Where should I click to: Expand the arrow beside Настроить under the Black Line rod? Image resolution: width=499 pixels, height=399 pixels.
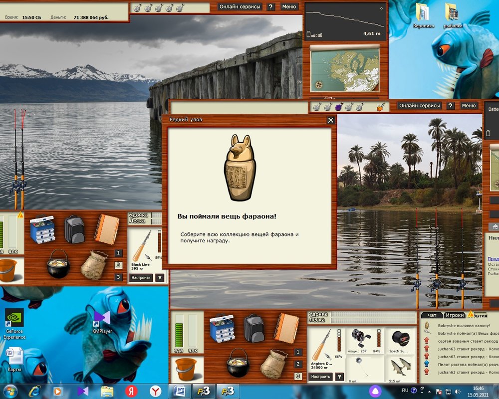159,278
